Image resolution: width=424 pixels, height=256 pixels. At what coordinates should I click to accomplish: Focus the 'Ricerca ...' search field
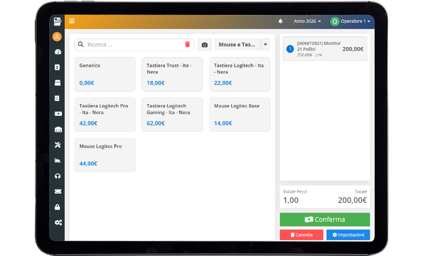click(x=135, y=44)
